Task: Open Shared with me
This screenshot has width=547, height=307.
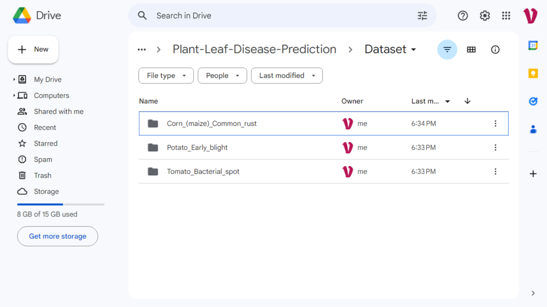Action: click(x=59, y=111)
